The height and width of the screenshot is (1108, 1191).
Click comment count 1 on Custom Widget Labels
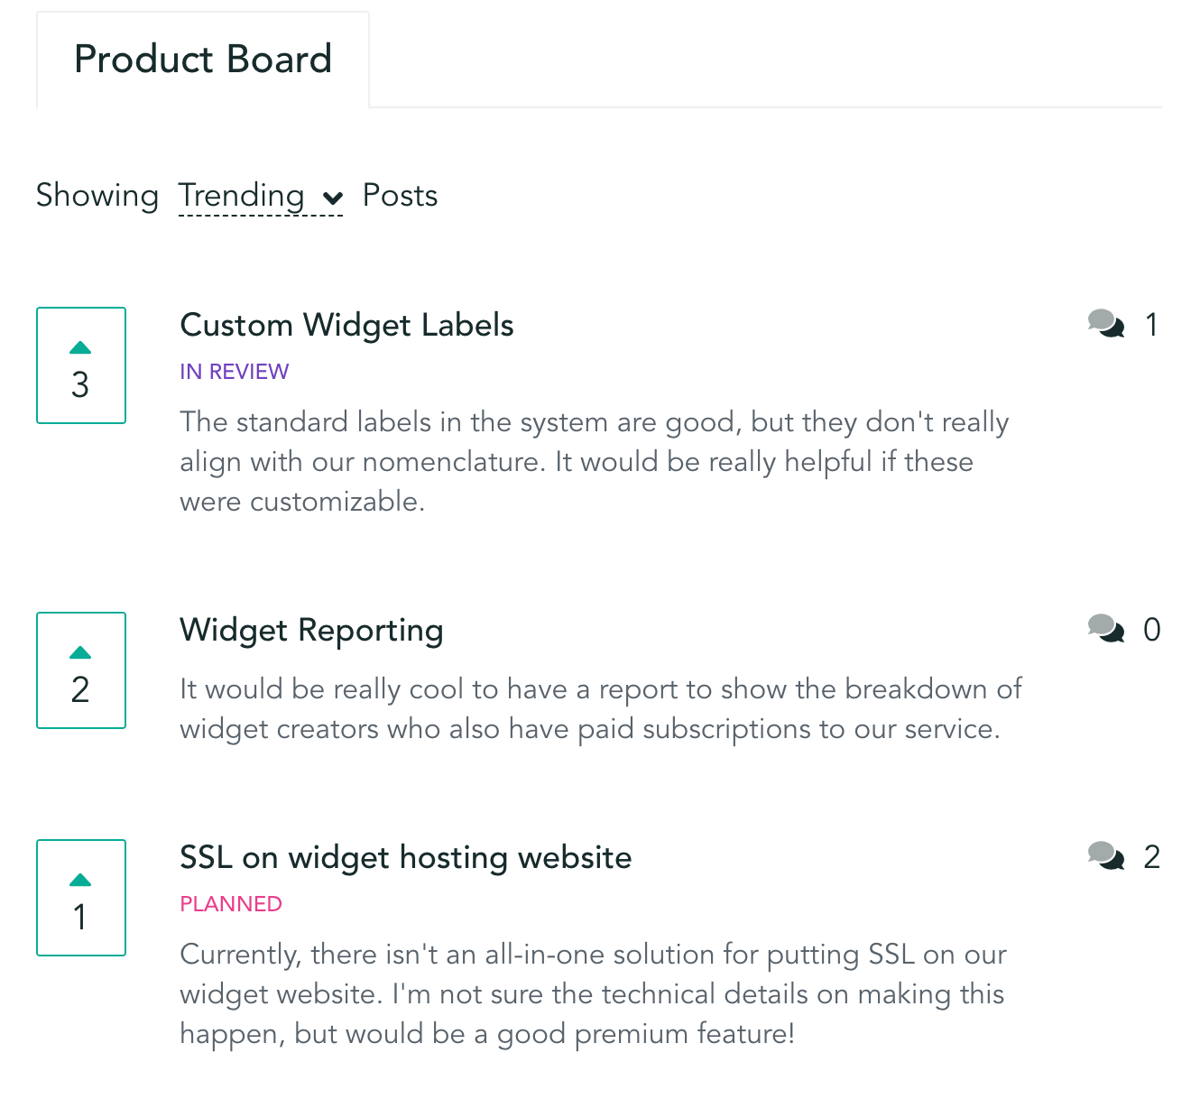pyautogui.click(x=1151, y=325)
